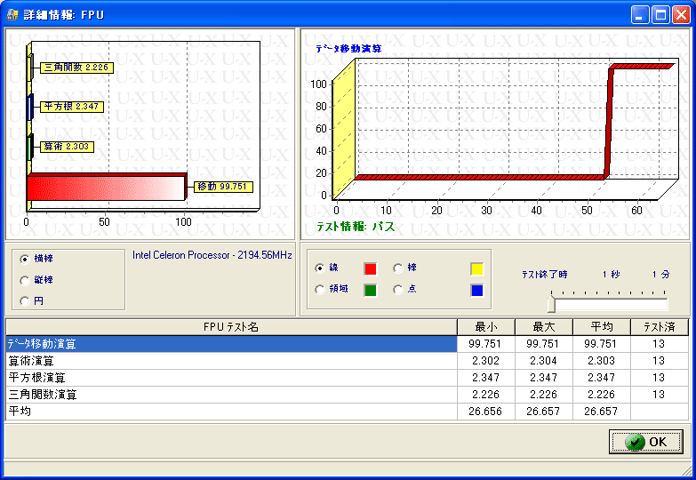Click the blue point color swatch
This screenshot has height=480, width=696.
click(x=476, y=289)
